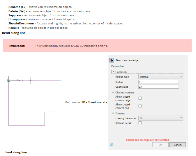Click the Sketch and an edge selection icon

[x=112, y=60]
